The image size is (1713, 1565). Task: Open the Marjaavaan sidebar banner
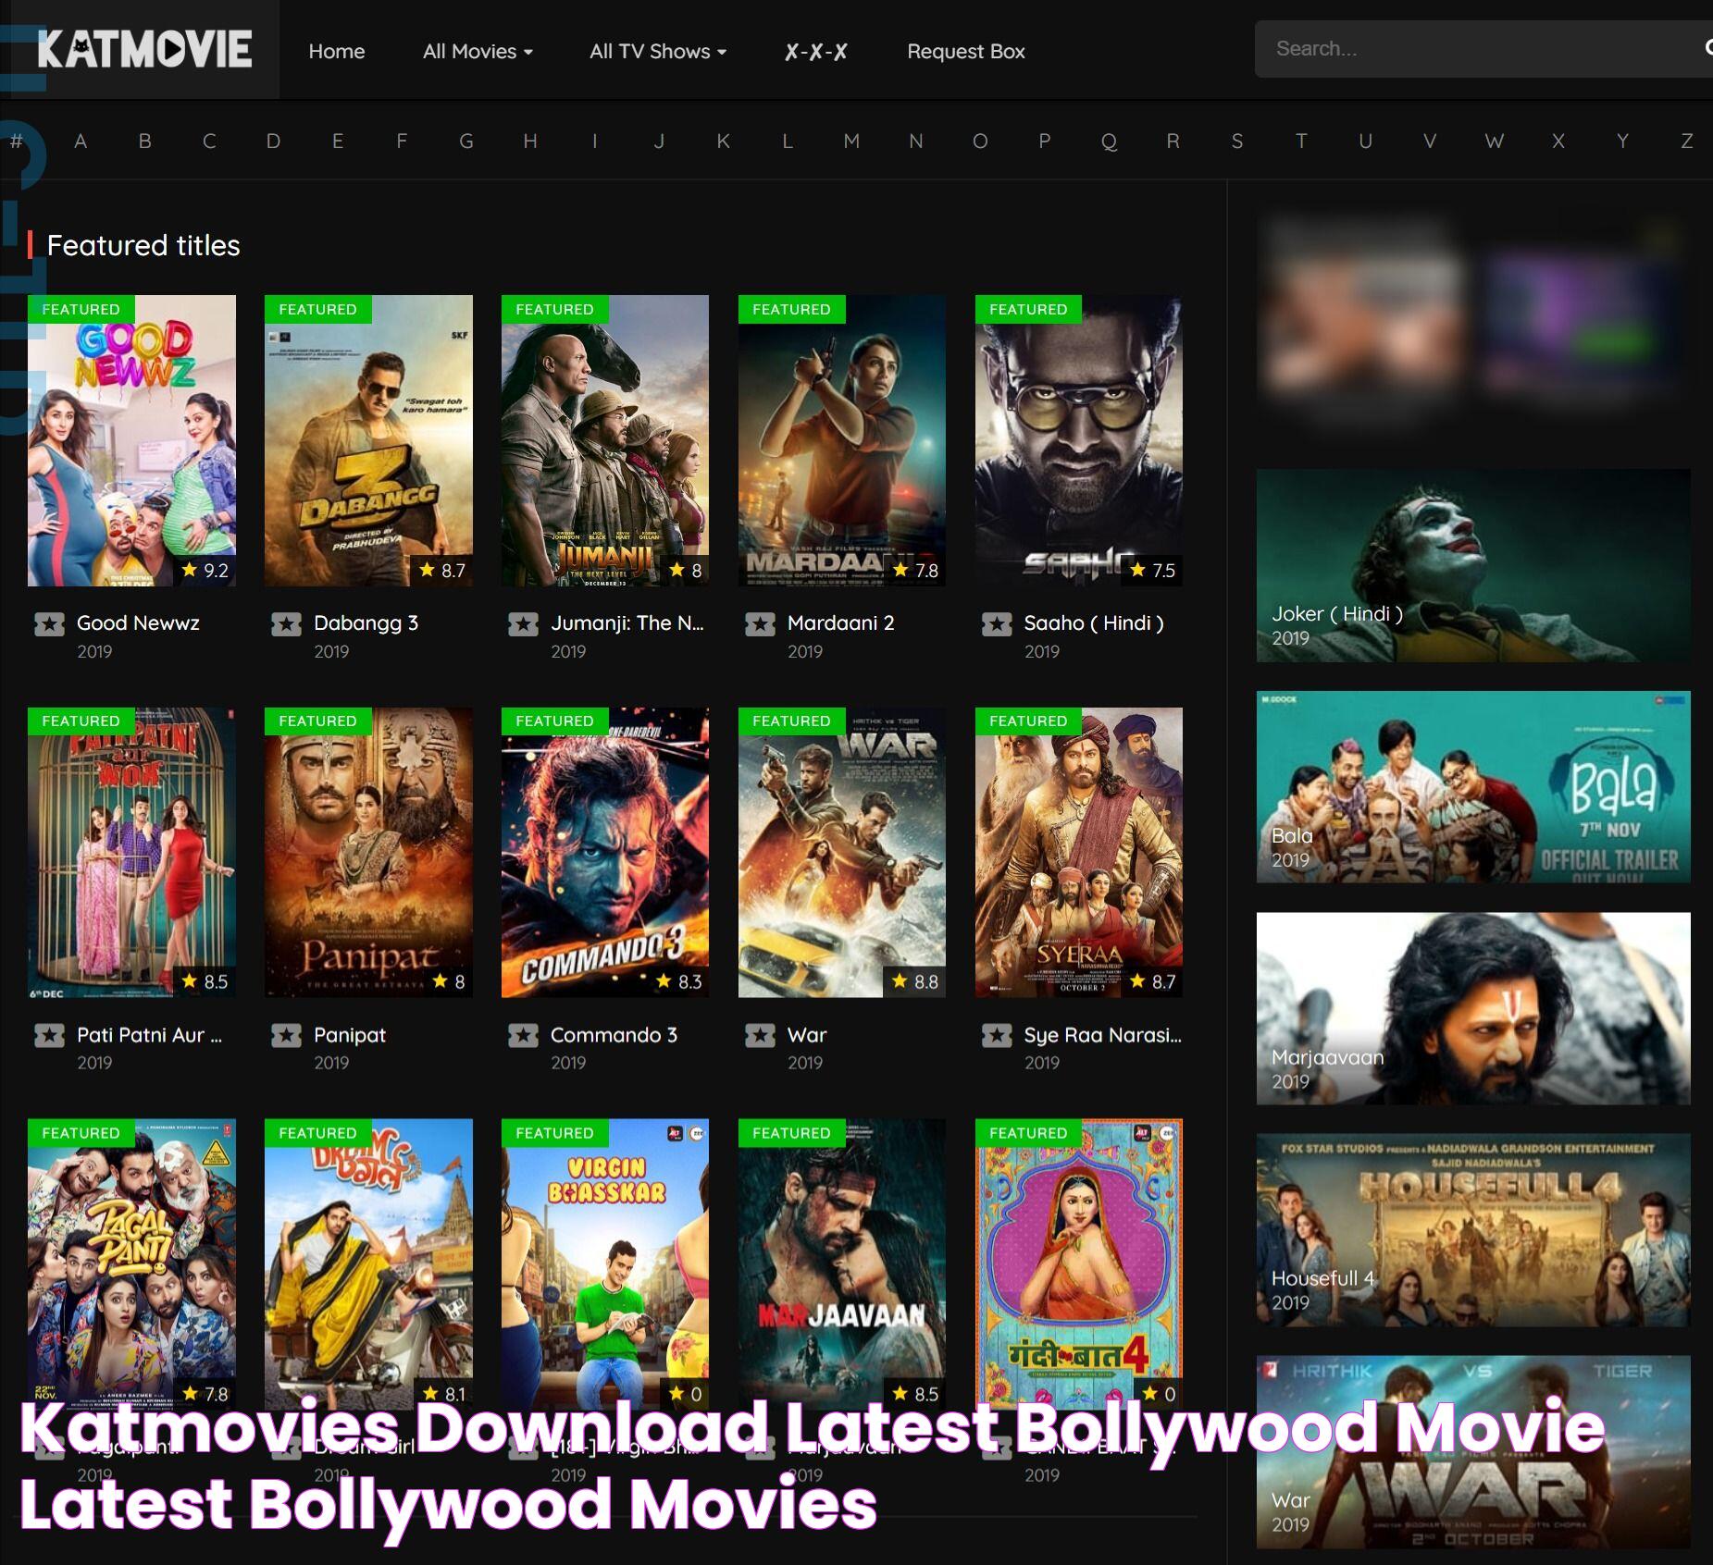[1473, 1008]
